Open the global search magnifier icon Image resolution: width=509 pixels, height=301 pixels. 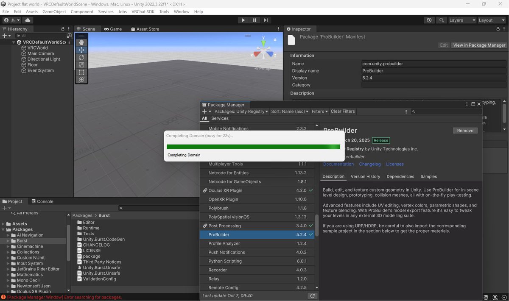tap(442, 20)
